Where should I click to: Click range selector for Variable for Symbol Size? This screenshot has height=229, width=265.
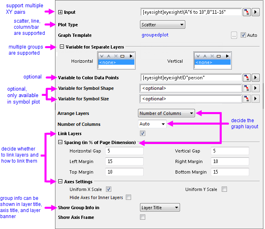(246, 98)
